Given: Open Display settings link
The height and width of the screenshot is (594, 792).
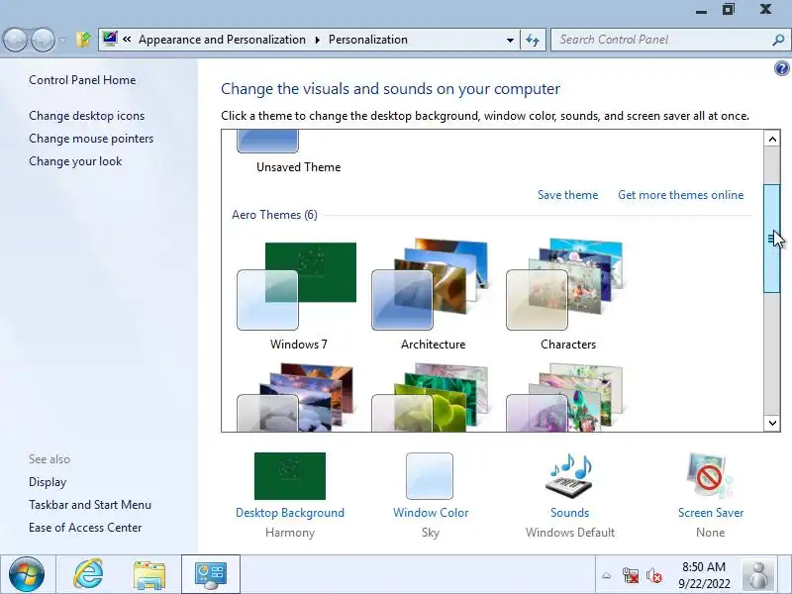Looking at the screenshot, I should (x=48, y=482).
